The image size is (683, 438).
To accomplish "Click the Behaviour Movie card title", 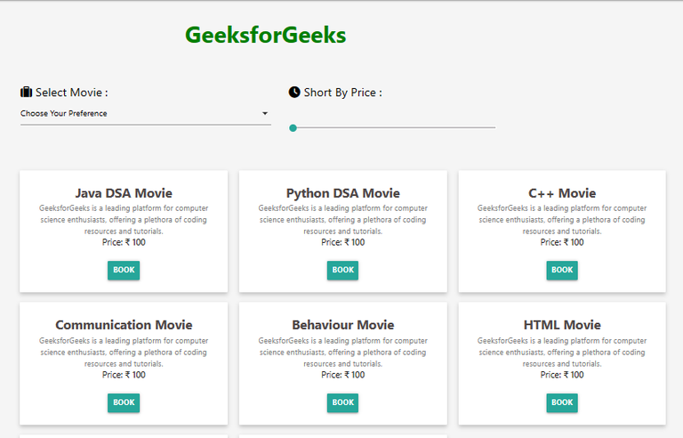I will click(342, 325).
